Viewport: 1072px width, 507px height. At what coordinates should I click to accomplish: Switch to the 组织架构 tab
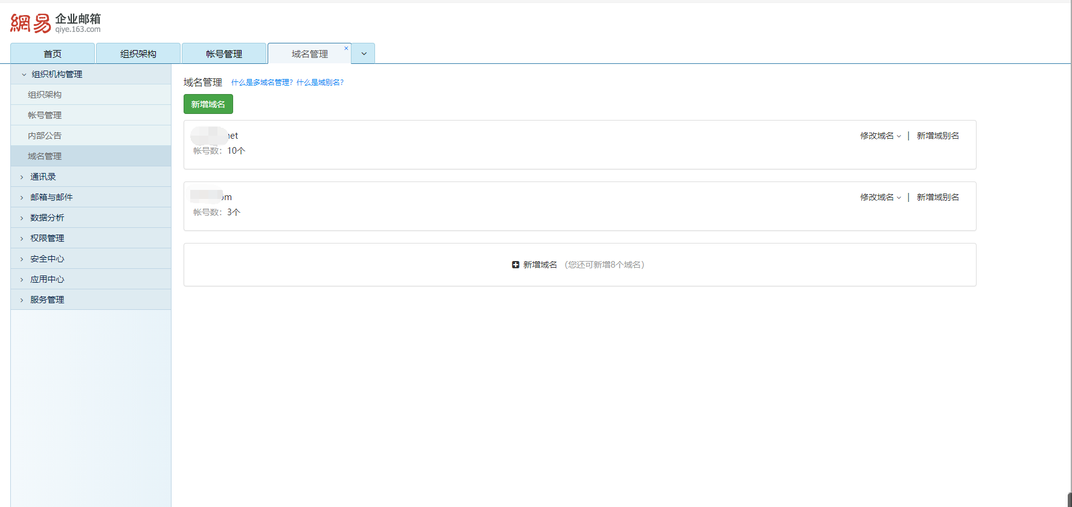tap(138, 54)
